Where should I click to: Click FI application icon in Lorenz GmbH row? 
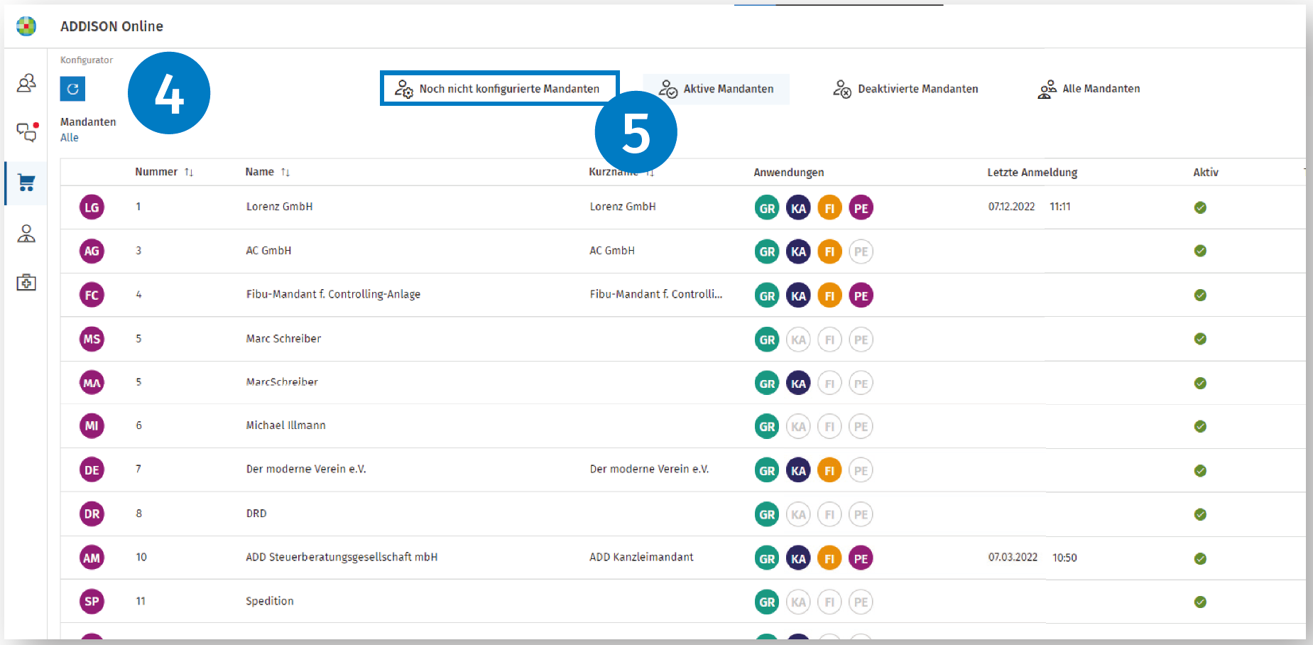click(829, 207)
